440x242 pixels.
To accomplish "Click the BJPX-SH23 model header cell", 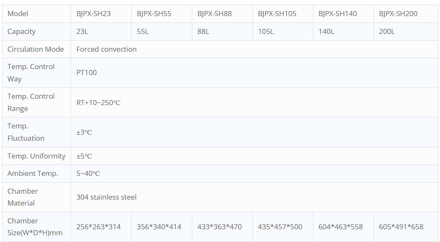I will (94, 14).
